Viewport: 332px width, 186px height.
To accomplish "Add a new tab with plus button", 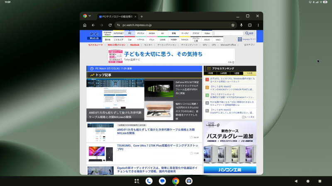I will tap(142, 17).
